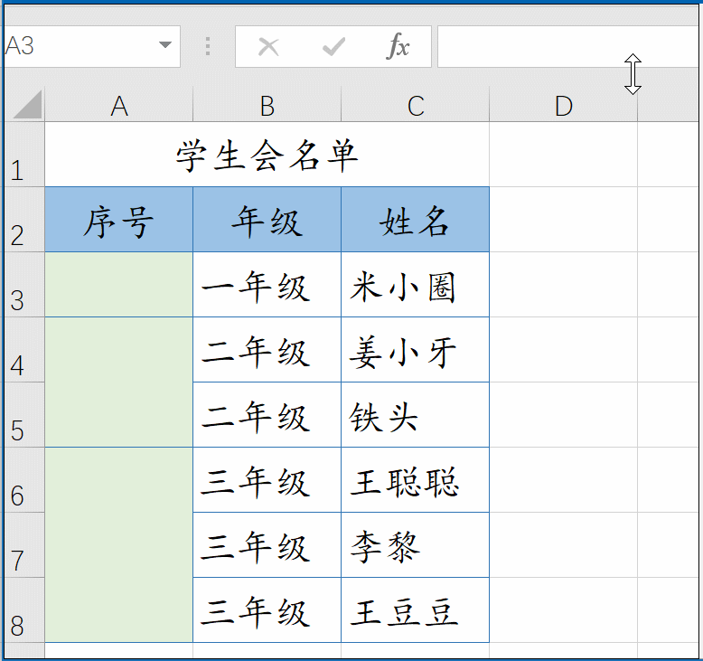Select row 2 header
The width and height of the screenshot is (703, 661).
23,220
